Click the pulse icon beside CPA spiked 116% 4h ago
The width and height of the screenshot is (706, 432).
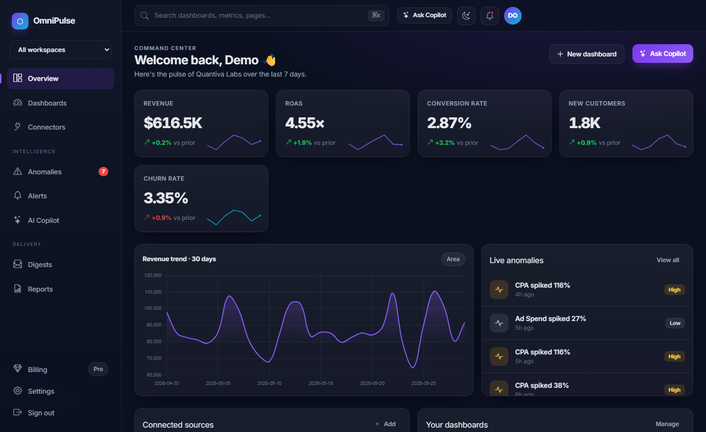click(499, 290)
